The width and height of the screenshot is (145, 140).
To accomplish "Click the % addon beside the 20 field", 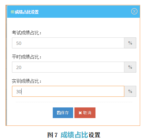I will (130, 67).
